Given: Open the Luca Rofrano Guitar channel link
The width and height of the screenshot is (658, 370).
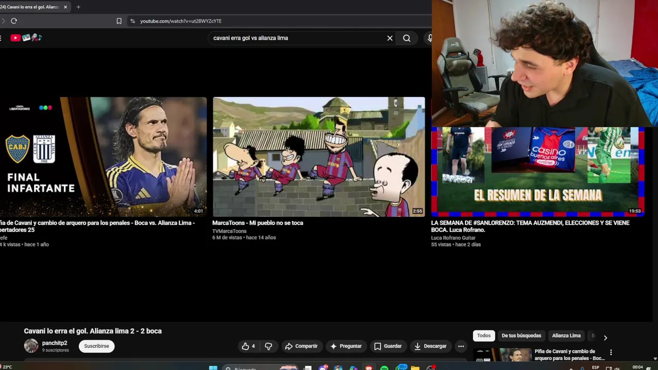Looking at the screenshot, I should click(x=453, y=238).
